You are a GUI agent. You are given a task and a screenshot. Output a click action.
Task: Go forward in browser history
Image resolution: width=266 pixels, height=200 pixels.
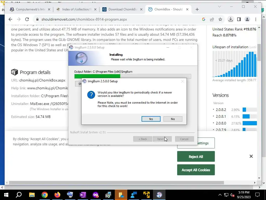coord(19,19)
